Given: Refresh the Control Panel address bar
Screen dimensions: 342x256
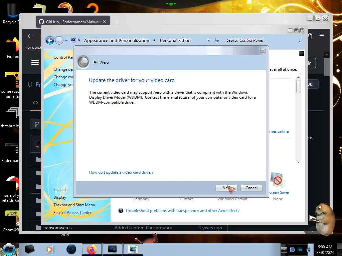Looking at the screenshot, I should 216,40.
